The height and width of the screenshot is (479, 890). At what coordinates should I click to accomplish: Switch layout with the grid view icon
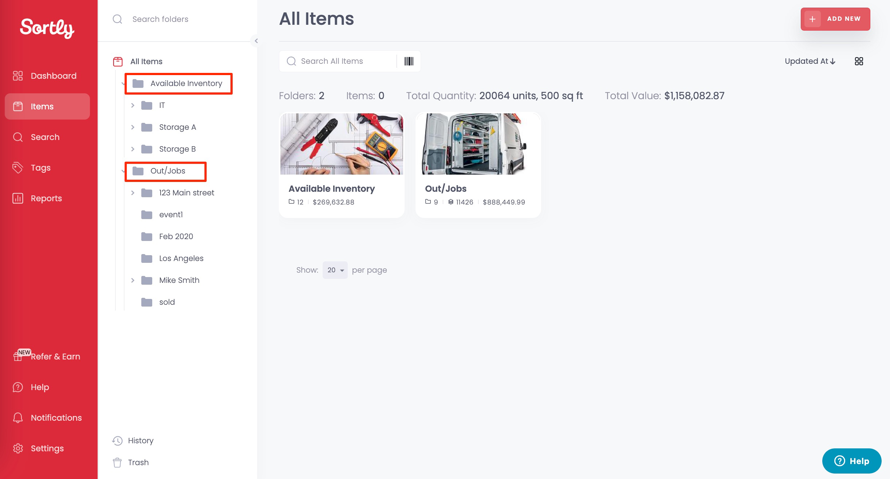coord(859,61)
